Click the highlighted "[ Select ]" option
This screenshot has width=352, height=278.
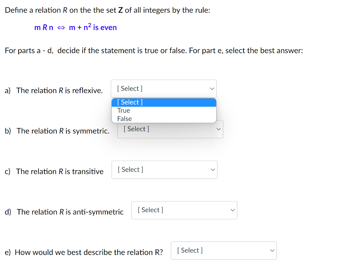[x=130, y=102]
